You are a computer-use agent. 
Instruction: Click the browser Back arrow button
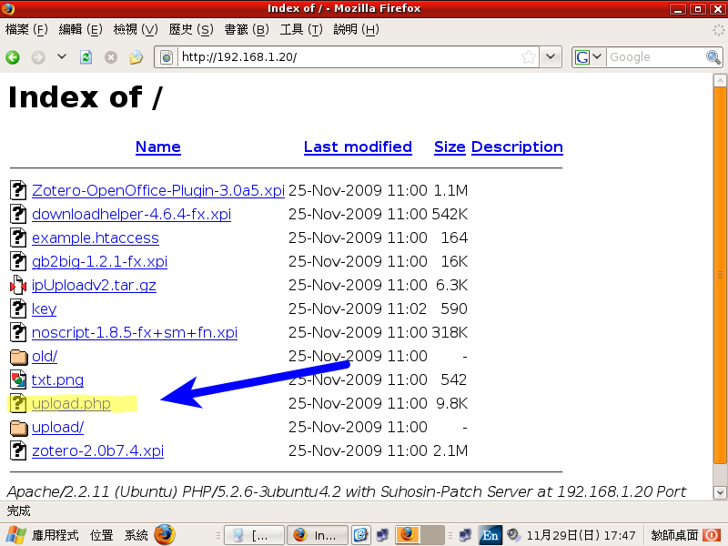click(x=13, y=57)
